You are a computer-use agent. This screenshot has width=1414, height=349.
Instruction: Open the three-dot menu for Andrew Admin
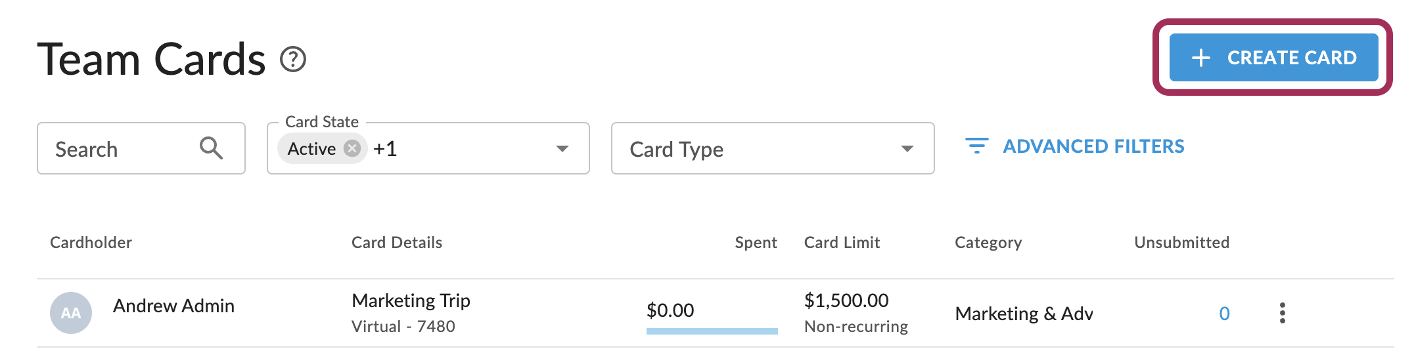tap(1282, 313)
